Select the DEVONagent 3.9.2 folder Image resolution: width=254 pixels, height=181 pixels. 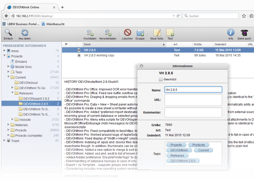[36, 98]
